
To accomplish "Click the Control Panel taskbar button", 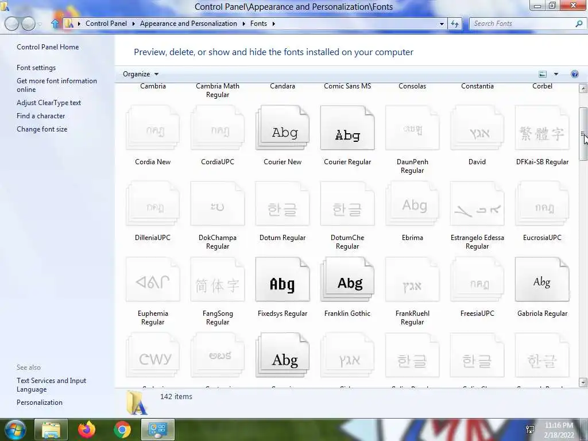I will pyautogui.click(x=157, y=430).
